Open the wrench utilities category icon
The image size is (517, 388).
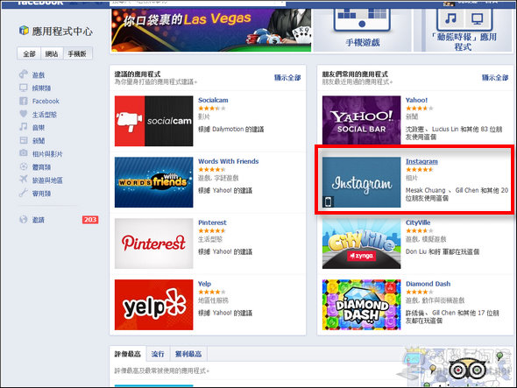[x=24, y=193]
